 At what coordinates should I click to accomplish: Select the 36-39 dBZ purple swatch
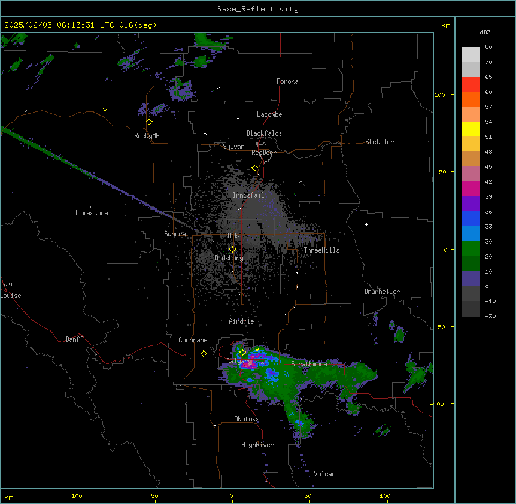click(x=471, y=204)
